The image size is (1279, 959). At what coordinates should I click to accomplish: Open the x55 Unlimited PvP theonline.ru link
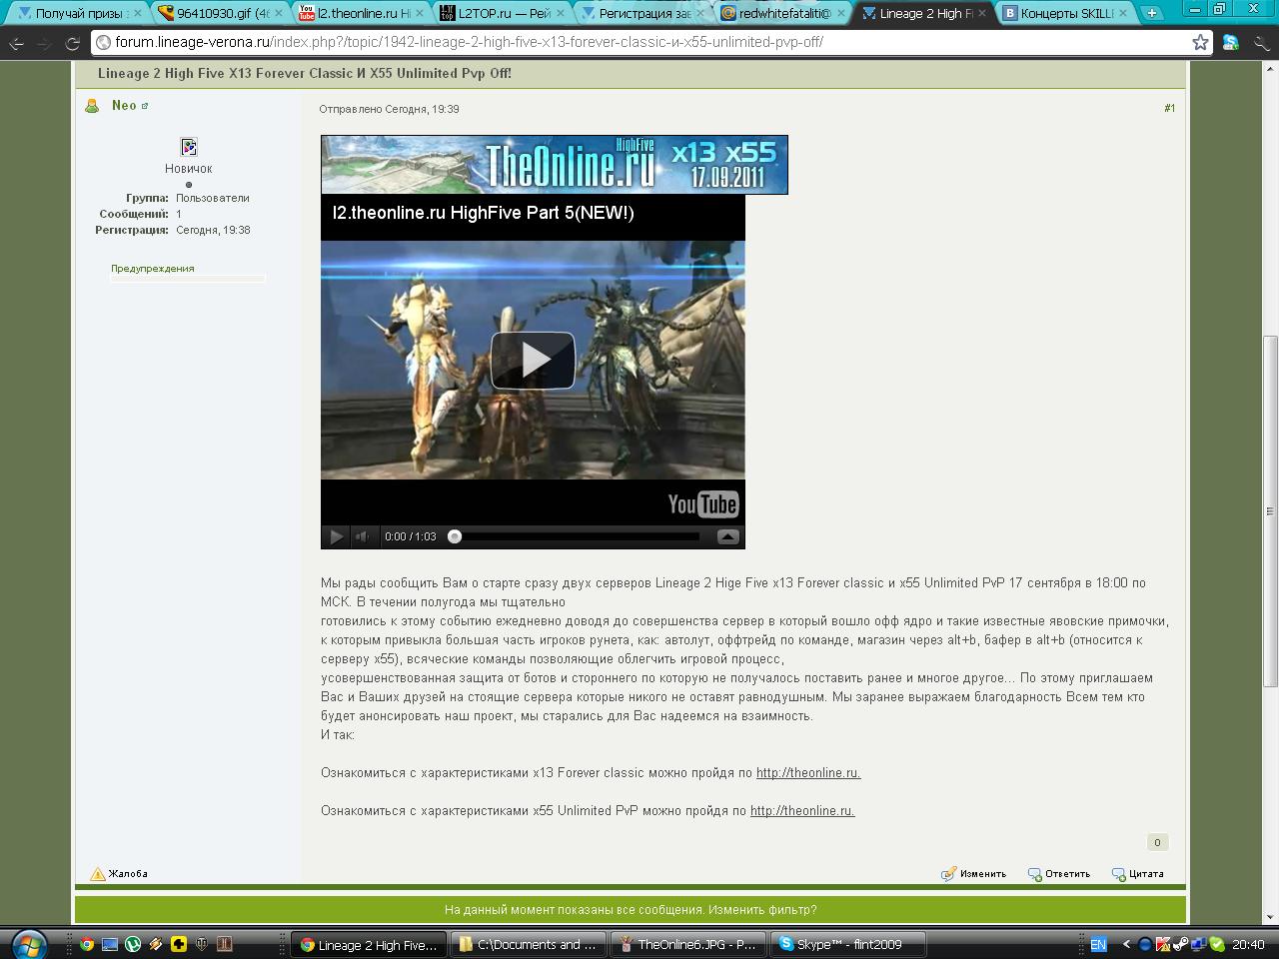coord(802,810)
